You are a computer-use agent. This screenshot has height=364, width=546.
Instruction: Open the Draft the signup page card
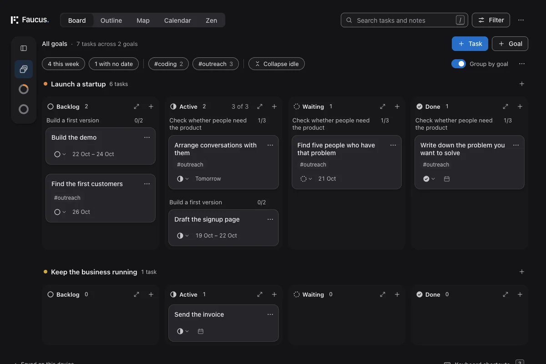(223, 227)
